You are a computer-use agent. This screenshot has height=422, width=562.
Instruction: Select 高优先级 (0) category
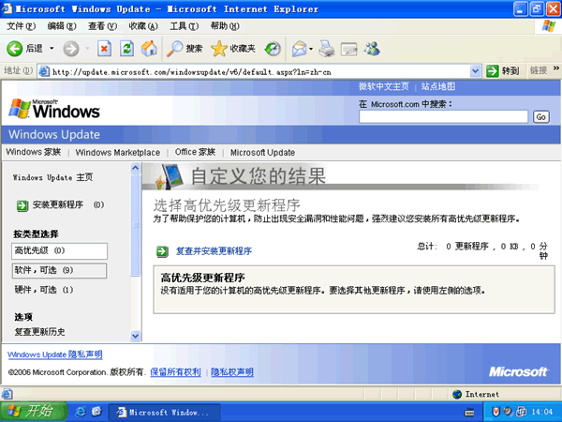click(x=60, y=250)
